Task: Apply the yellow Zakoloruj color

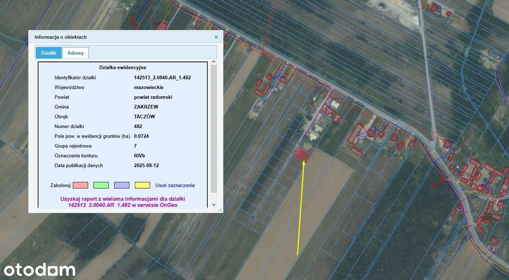Action: (142, 185)
